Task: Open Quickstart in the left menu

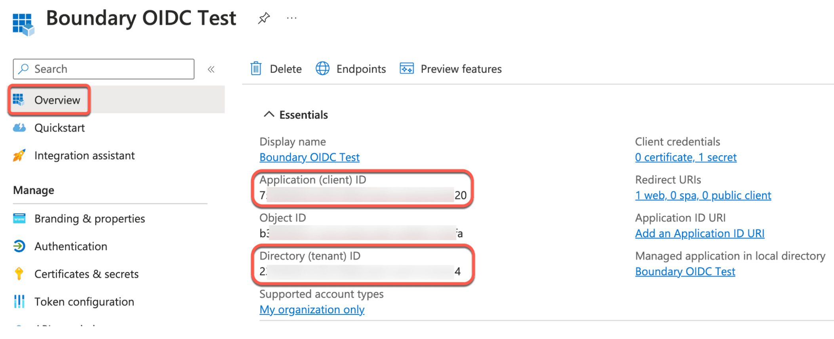Action: pos(59,128)
